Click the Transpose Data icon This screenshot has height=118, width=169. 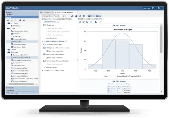12,47
